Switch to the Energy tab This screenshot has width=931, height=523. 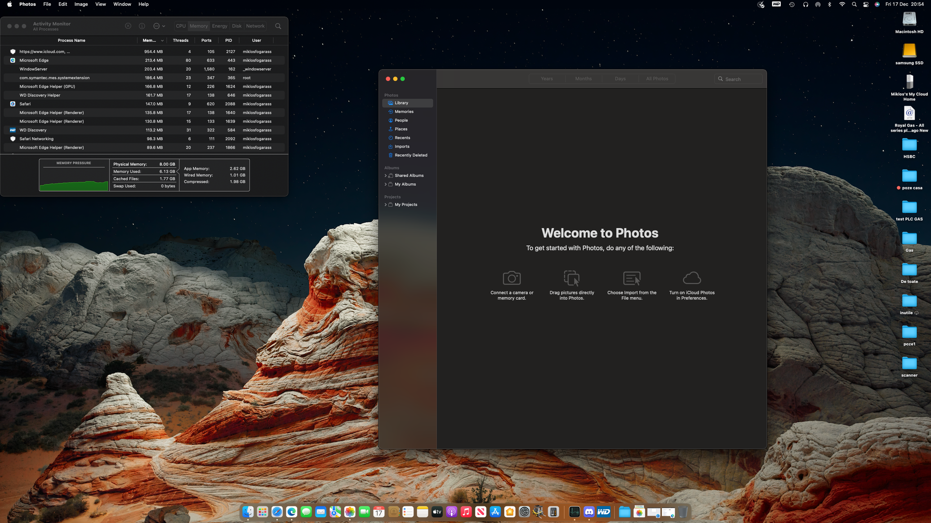(219, 26)
